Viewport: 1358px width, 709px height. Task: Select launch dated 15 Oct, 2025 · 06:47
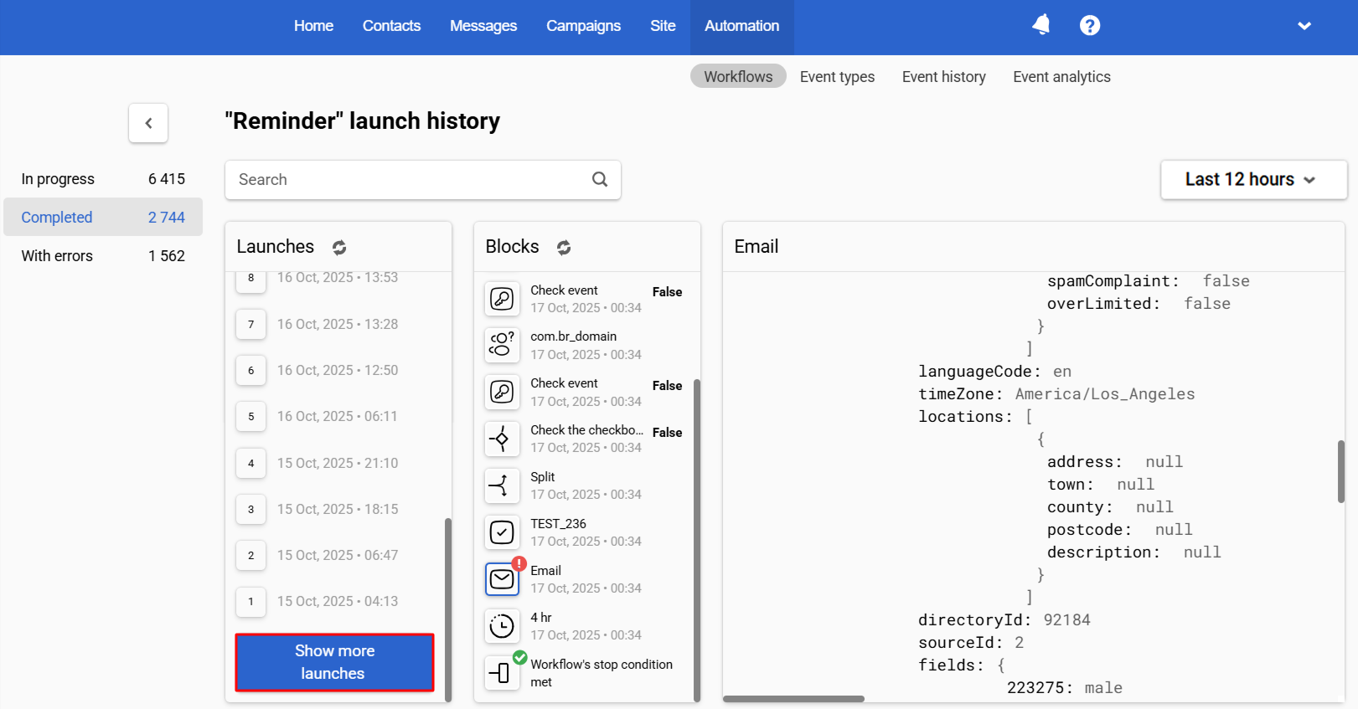338,555
